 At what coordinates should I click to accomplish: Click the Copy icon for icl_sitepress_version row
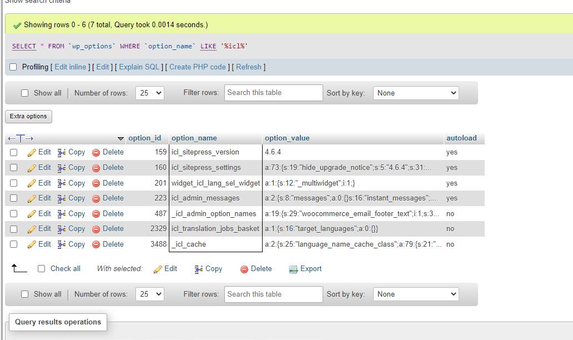[x=62, y=152]
